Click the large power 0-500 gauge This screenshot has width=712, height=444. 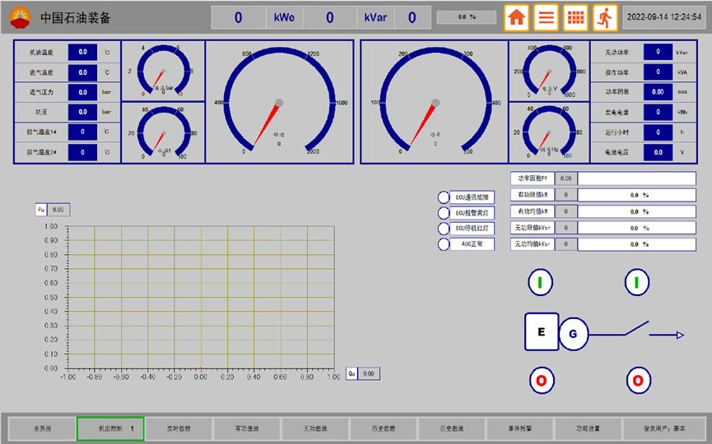435,102
